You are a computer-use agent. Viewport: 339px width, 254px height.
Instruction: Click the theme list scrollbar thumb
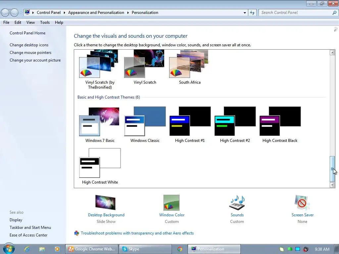coord(332,169)
